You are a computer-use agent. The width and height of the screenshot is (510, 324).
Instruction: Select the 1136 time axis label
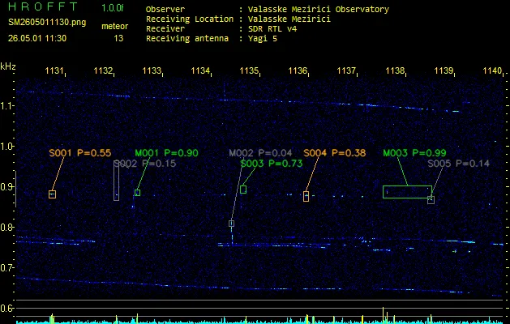[x=298, y=70]
